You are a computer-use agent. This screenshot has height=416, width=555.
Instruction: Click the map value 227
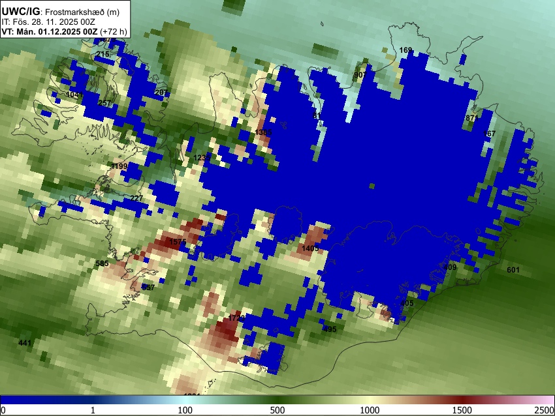pos(136,198)
